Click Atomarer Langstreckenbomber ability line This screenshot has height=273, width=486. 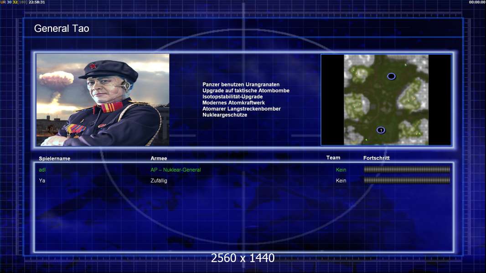point(242,109)
